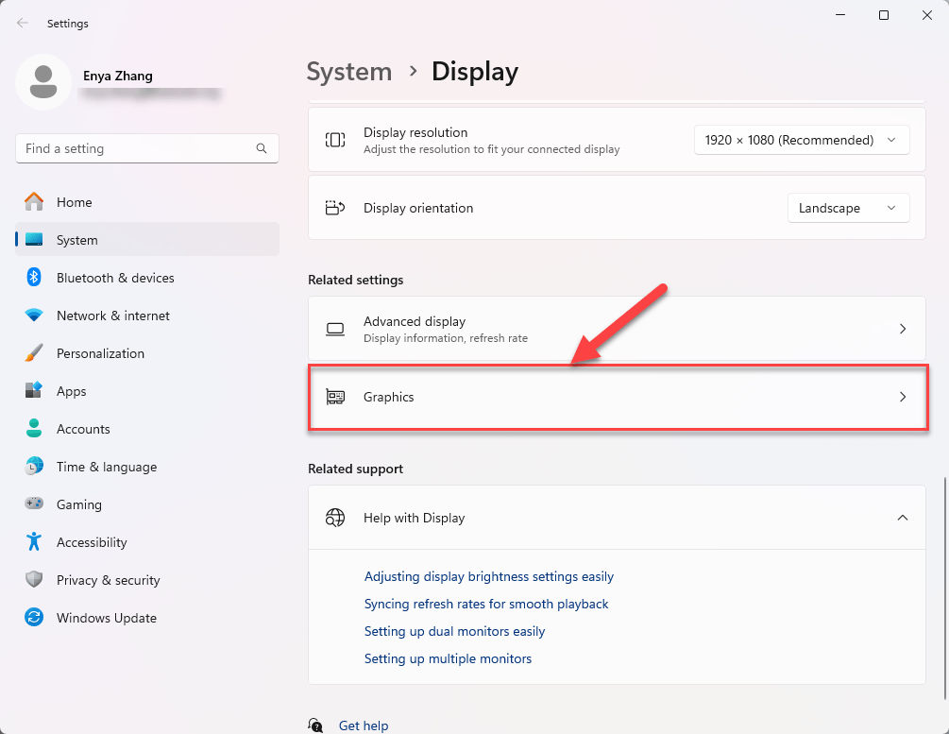
Task: Open Privacy & security settings
Action: coord(147,580)
